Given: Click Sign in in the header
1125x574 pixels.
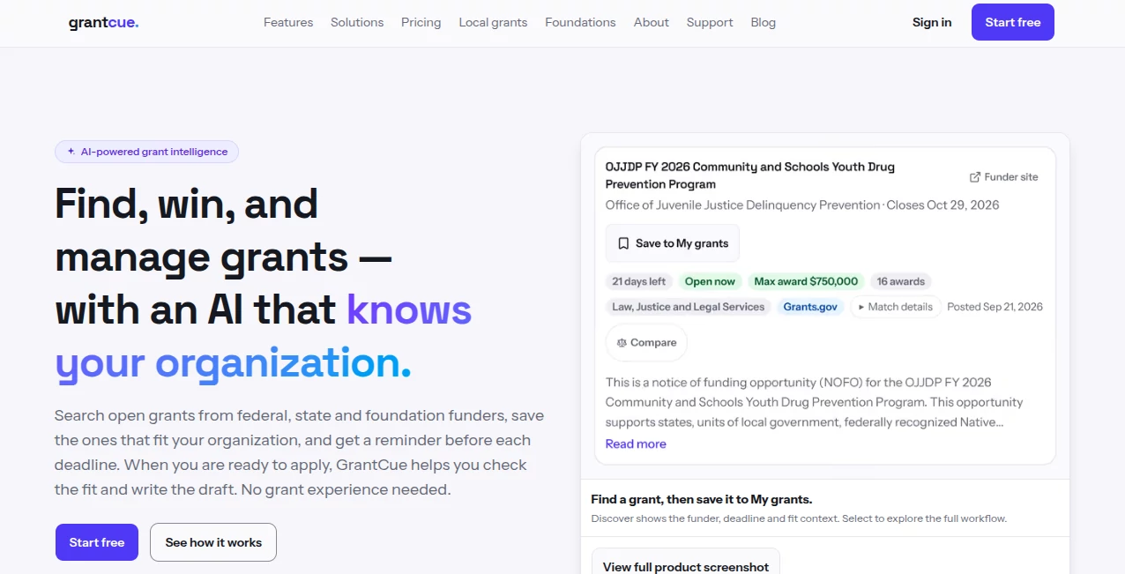Looking at the screenshot, I should 932,23.
